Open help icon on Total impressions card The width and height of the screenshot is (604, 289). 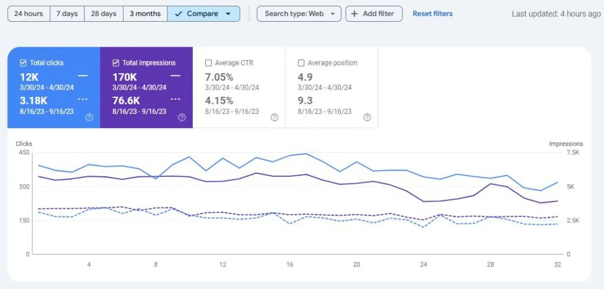pyautogui.click(x=182, y=117)
